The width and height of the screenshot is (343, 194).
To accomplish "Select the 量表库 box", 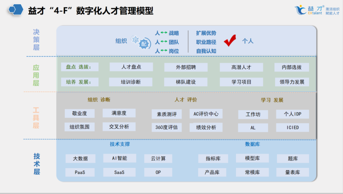I will (x=293, y=172).
